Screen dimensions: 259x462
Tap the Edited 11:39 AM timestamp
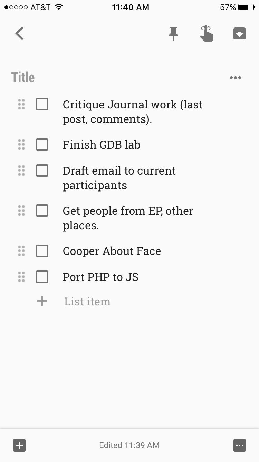click(x=129, y=445)
